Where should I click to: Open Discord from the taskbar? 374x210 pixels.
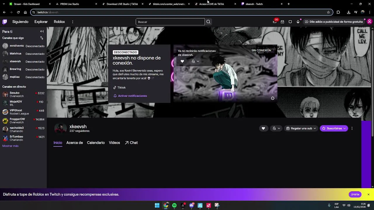[191, 205]
